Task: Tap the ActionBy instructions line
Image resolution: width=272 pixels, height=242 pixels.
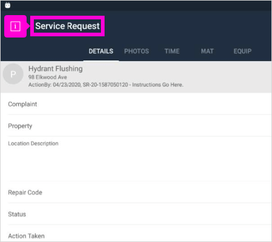Action: point(106,85)
